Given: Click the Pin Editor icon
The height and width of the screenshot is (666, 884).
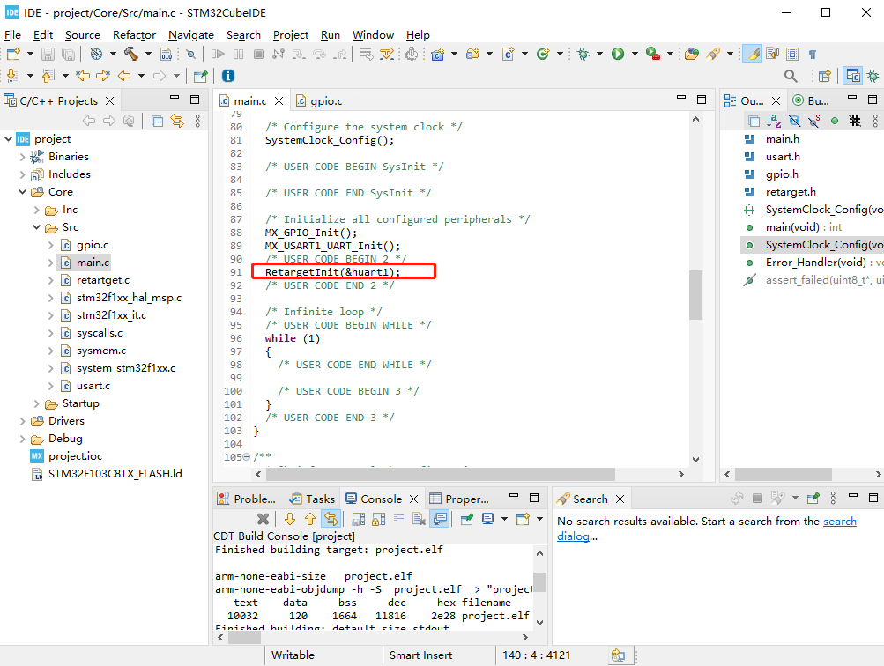Looking at the screenshot, I should coord(200,76).
